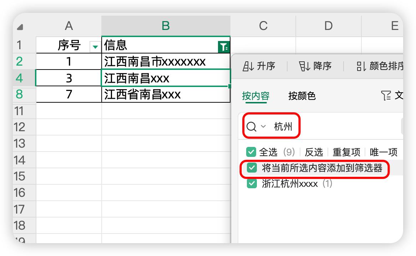Image resolution: width=416 pixels, height=256 pixels.
Task: Click cell A4 with value 3
Action: 69,78
